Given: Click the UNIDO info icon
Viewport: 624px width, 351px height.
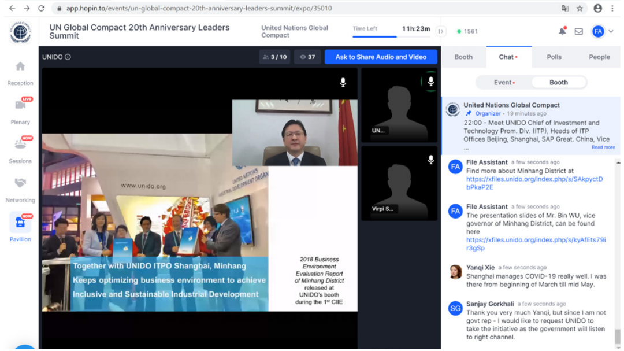Looking at the screenshot, I should click(68, 57).
